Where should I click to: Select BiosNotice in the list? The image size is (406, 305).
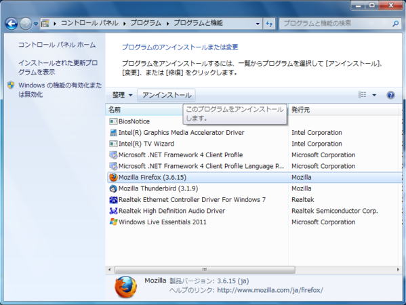(134, 121)
